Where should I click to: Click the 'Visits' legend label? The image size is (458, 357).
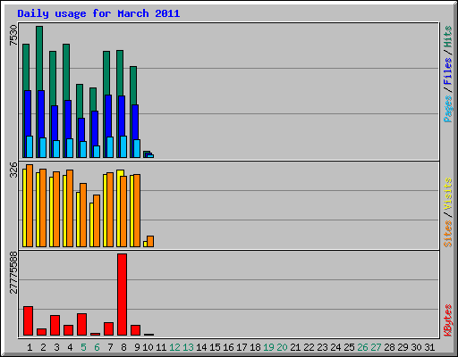click(447, 194)
